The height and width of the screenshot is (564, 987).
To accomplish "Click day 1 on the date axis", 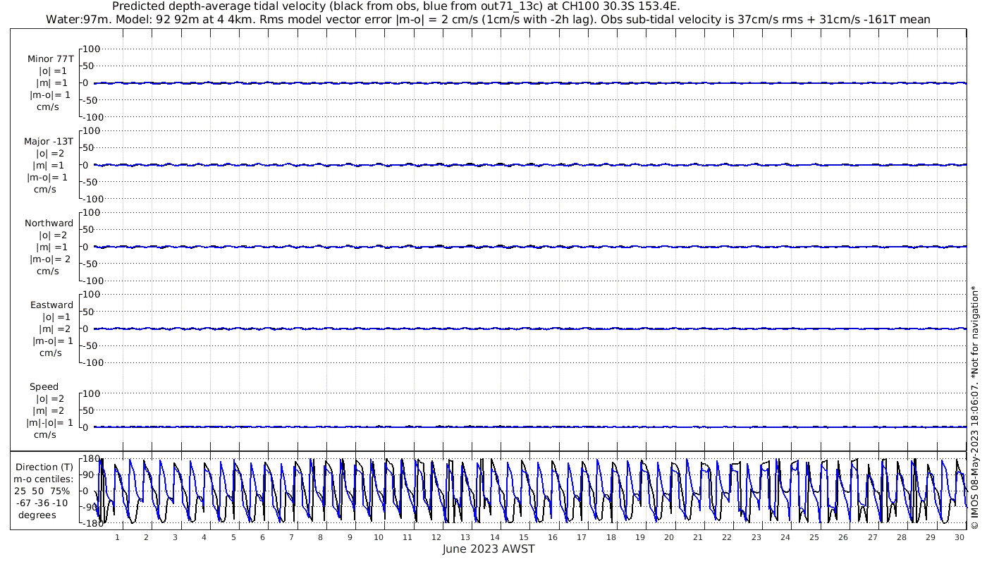I will 117,537.
